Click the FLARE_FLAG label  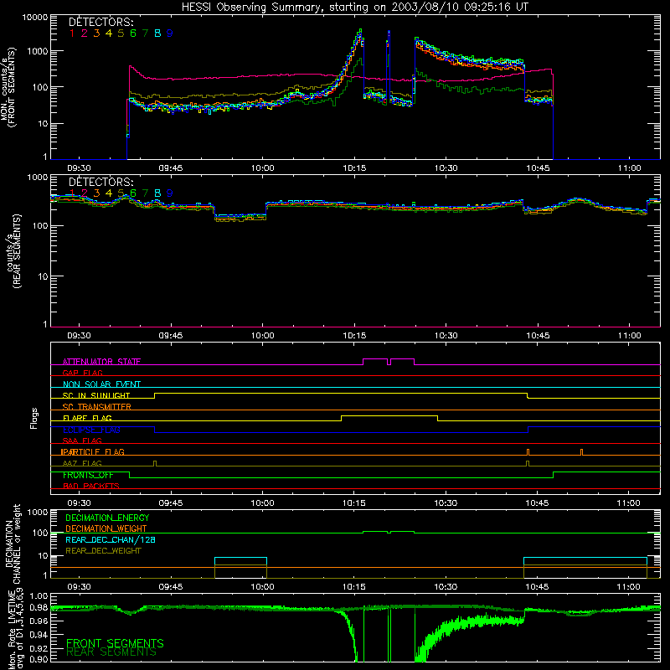[x=87, y=418]
